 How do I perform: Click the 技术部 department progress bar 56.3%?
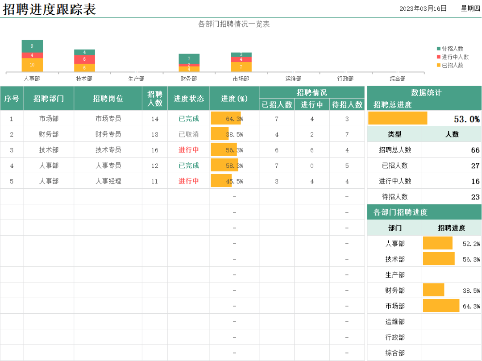[439, 259]
